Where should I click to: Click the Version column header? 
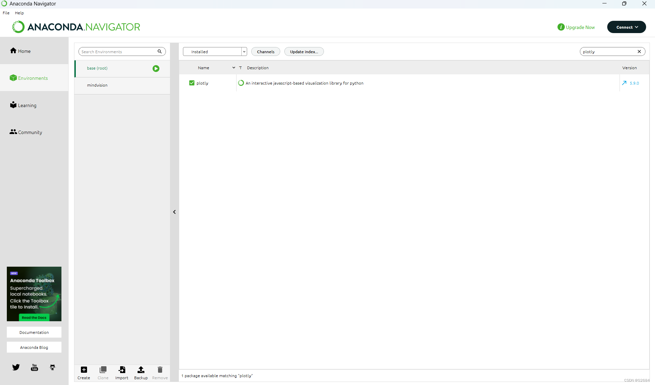click(629, 68)
